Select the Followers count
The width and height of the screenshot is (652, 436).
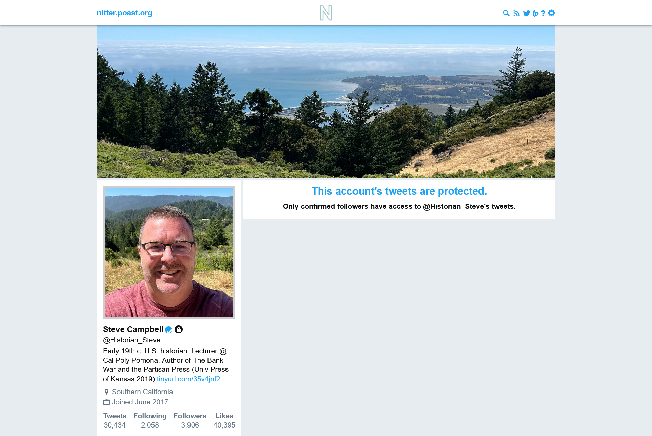click(190, 425)
